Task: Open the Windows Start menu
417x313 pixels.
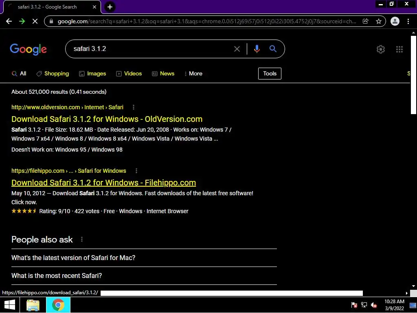Action: (10, 305)
